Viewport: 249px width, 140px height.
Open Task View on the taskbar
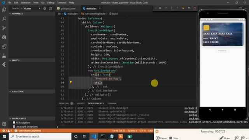[x=84, y=136]
